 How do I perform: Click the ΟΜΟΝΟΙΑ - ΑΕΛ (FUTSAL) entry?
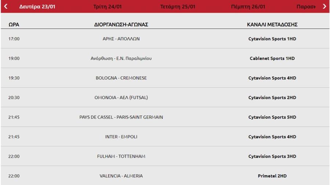click(121, 98)
